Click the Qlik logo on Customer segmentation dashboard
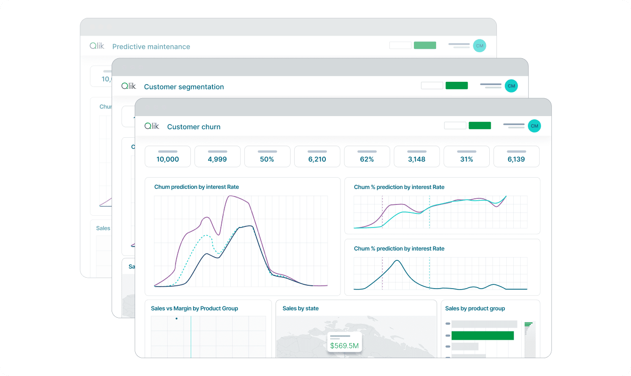631x376 pixels. pyautogui.click(x=128, y=86)
